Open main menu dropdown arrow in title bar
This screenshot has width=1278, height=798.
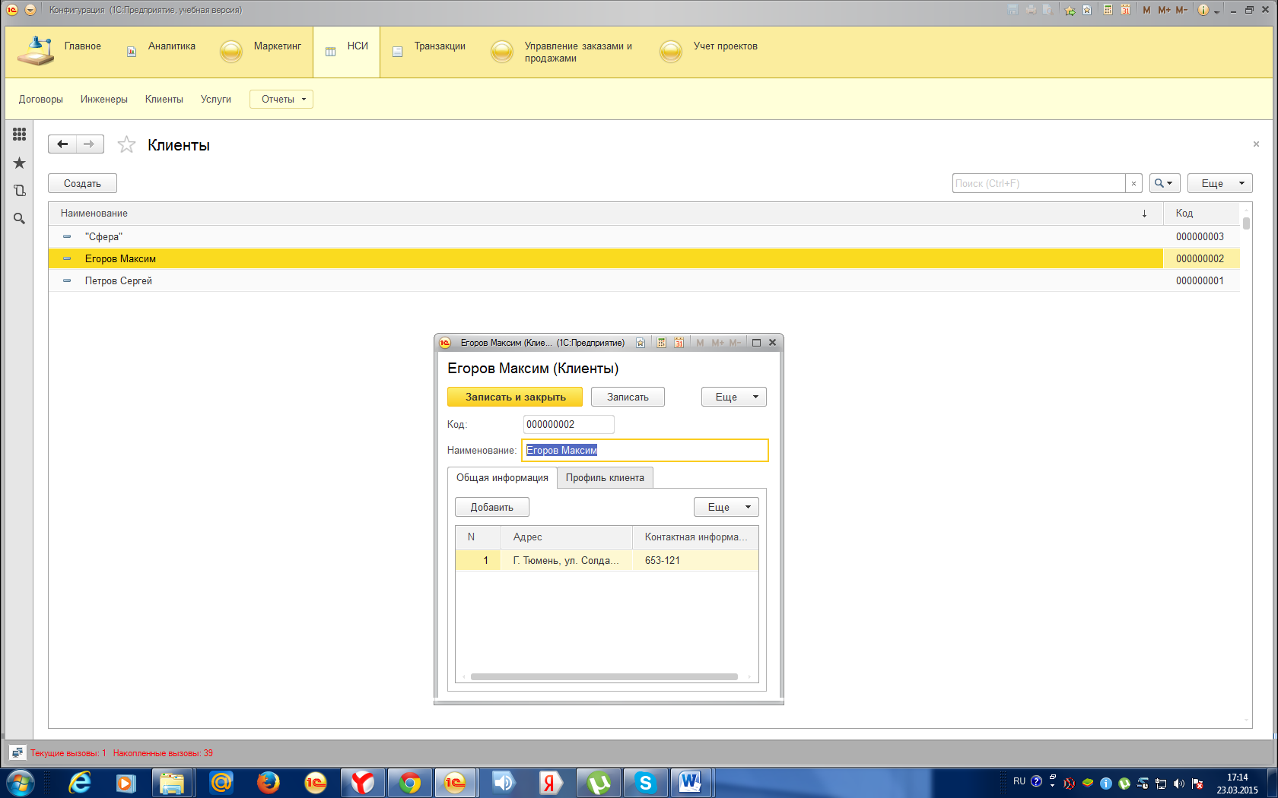[x=30, y=10]
